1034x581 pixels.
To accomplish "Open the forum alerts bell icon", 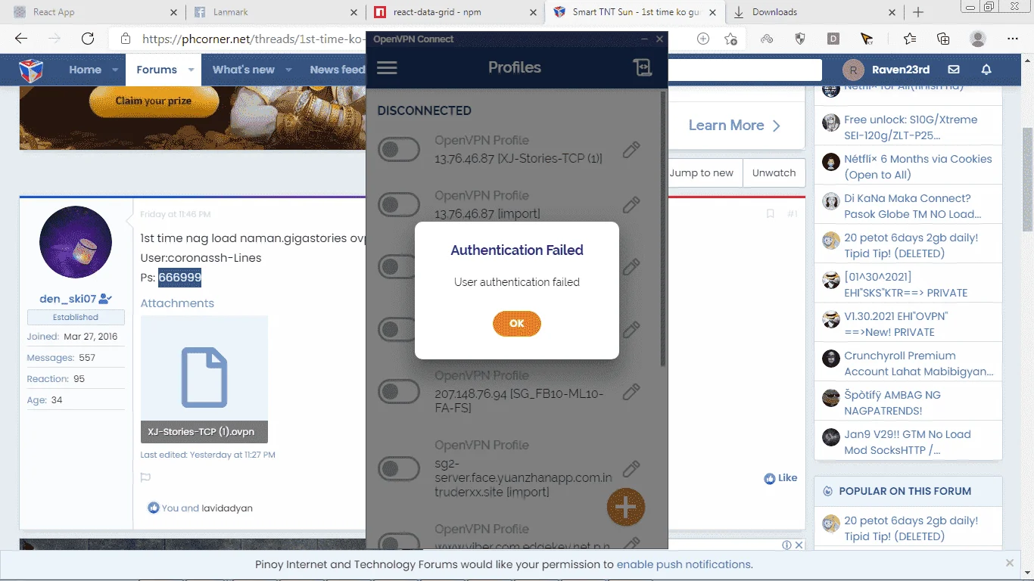I will pos(986,70).
